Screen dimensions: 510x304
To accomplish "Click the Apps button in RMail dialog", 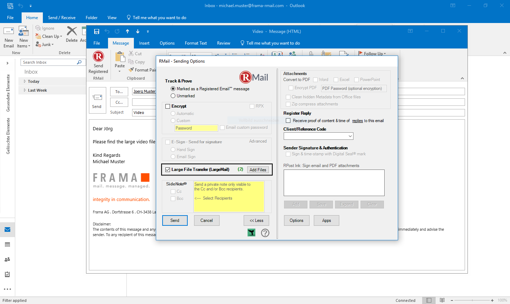I will 327,220.
